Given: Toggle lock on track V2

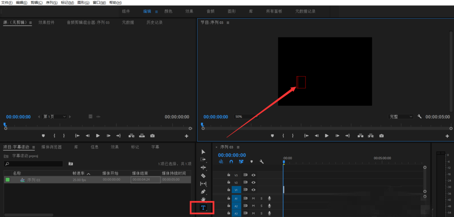Looking at the screenshot, I should [x=229, y=182].
